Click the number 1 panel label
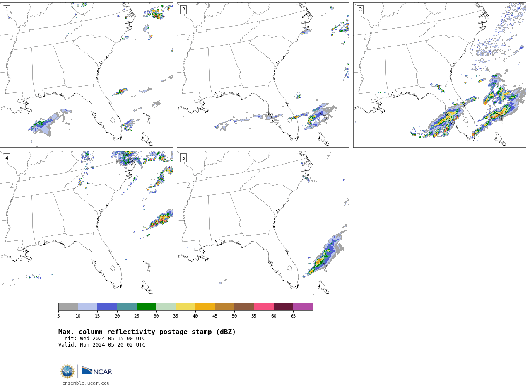Screen dimensions: 530x388 (7, 10)
